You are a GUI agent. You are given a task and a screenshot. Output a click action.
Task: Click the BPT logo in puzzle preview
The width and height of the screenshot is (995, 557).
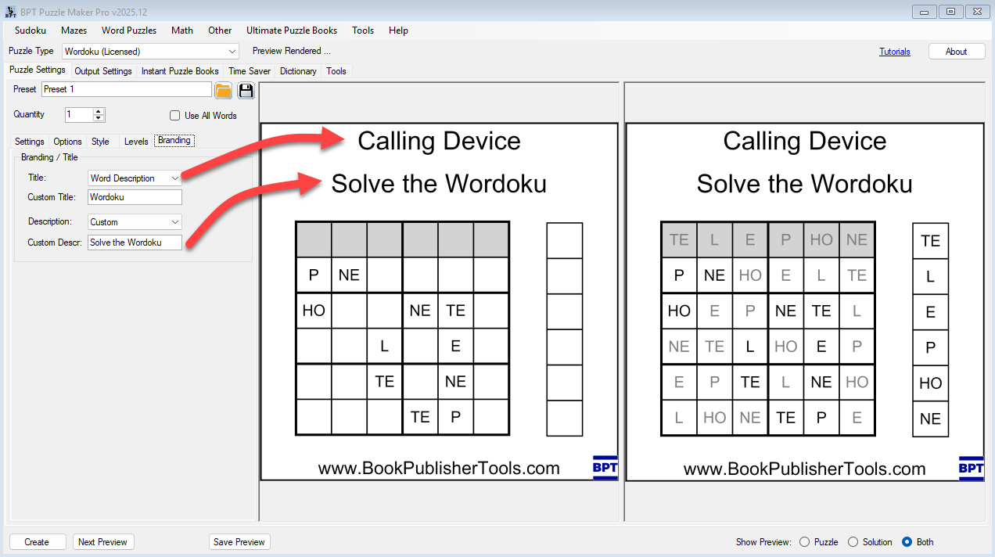click(605, 468)
